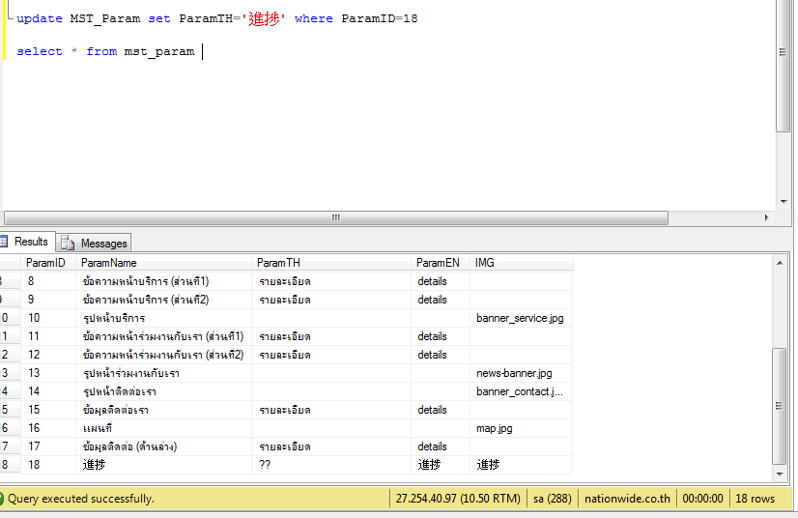Image resolution: width=798 pixels, height=518 pixels.
Task: Select ParamName cell 'ข้อมูลติดต่อเรา'
Action: point(164,410)
